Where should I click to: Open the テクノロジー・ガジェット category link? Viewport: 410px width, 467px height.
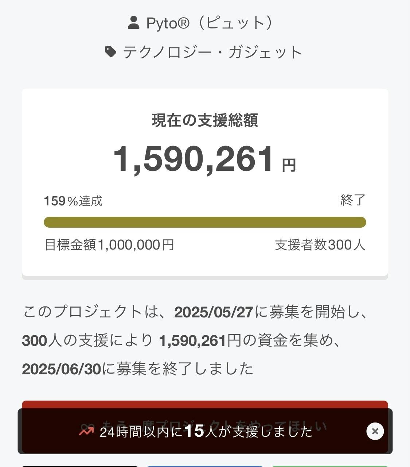[212, 52]
